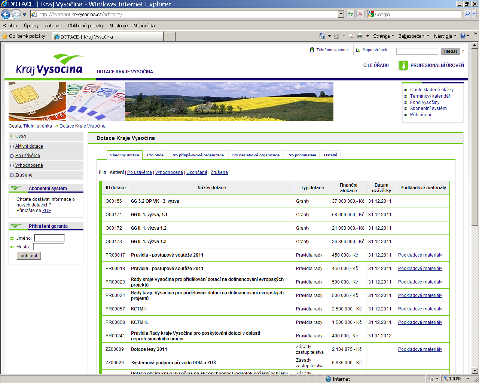The width and height of the screenshot is (479, 383).
Task: Open the Help question mark icon
Action: click(463, 36)
